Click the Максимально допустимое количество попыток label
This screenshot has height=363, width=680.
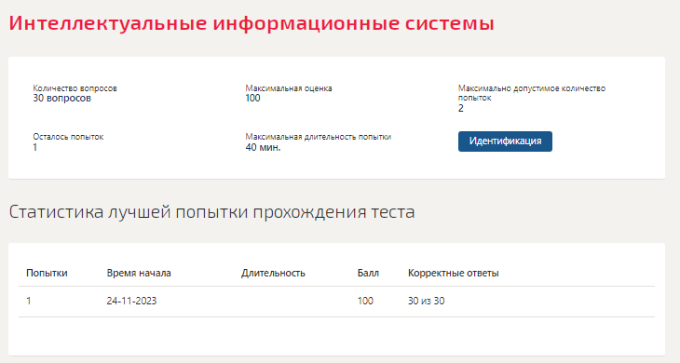point(532,93)
